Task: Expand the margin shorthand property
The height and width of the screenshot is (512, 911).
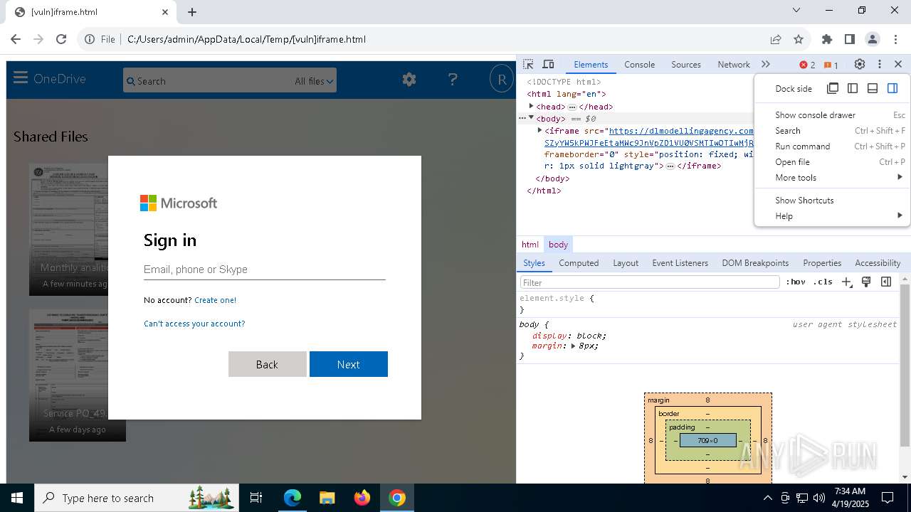Action: tap(573, 346)
